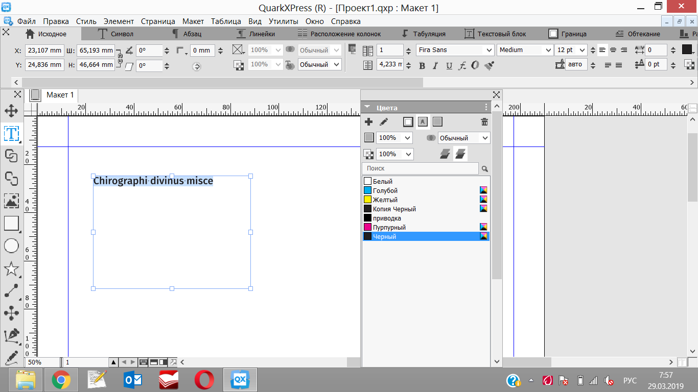Open the Fira Sans font dropdown
This screenshot has width=698, height=392.
click(x=488, y=50)
